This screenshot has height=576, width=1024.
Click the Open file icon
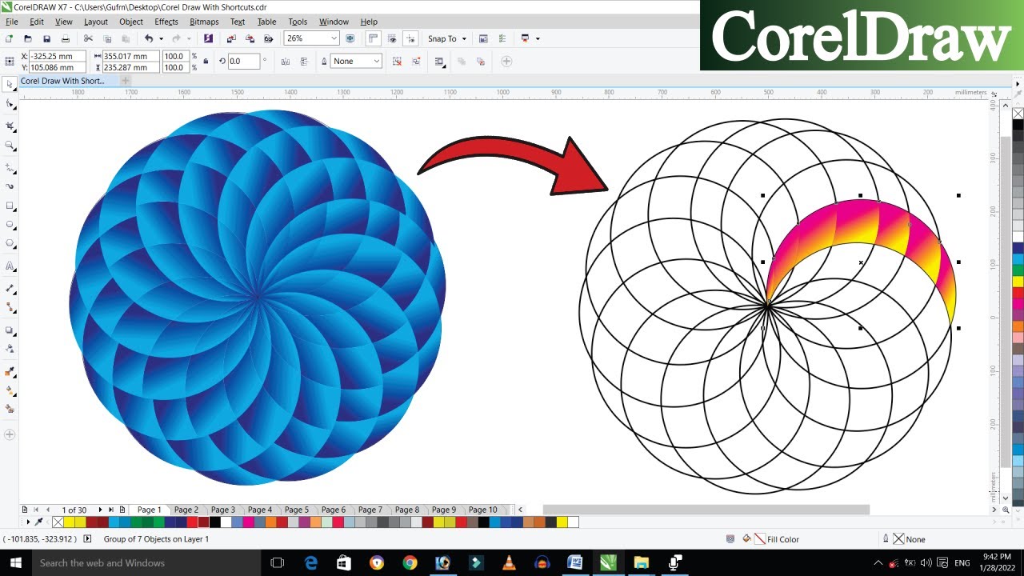(28, 38)
